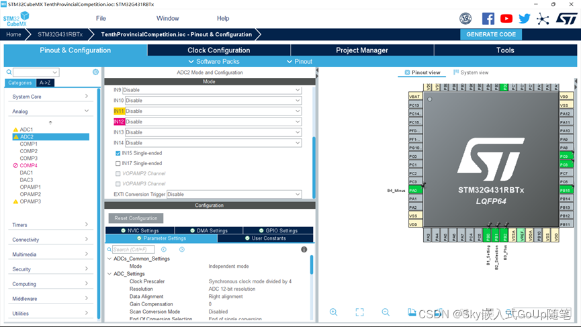Collapse the Analog category
This screenshot has height=327, width=581.
(x=50, y=111)
